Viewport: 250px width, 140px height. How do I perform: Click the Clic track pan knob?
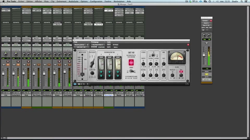[x=6, y=54]
